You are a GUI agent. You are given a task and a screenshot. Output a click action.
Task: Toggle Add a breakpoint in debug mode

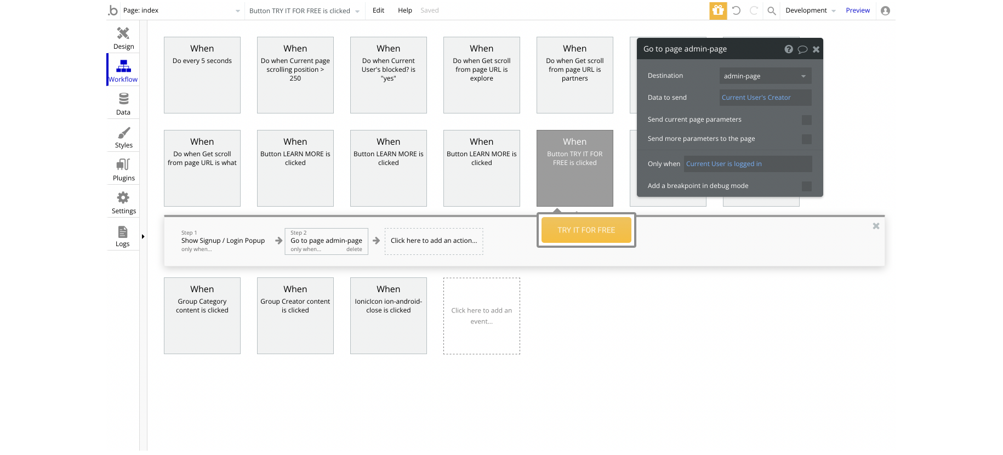point(807,186)
